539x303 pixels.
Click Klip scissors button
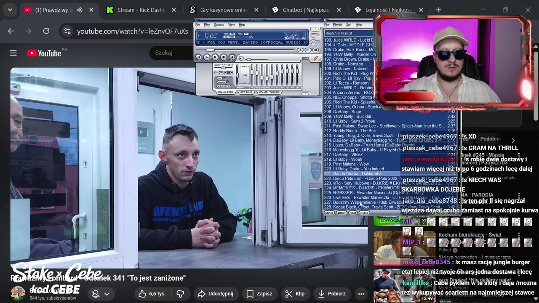pyautogui.click(x=295, y=294)
